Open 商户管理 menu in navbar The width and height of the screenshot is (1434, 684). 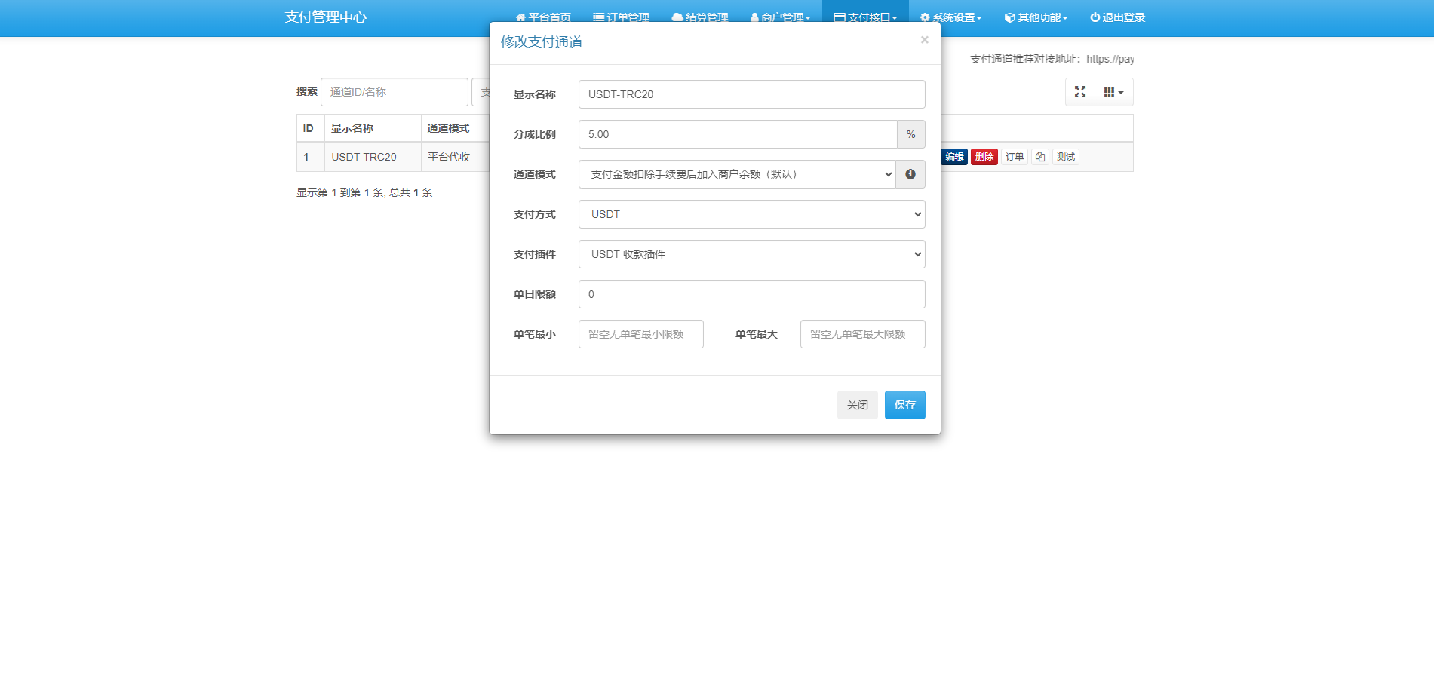point(780,17)
